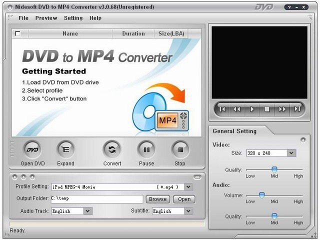Play the preview video

[252, 109]
